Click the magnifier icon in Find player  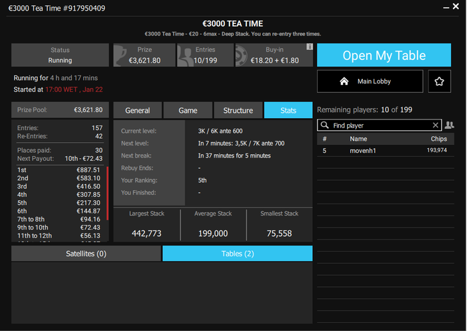click(325, 125)
